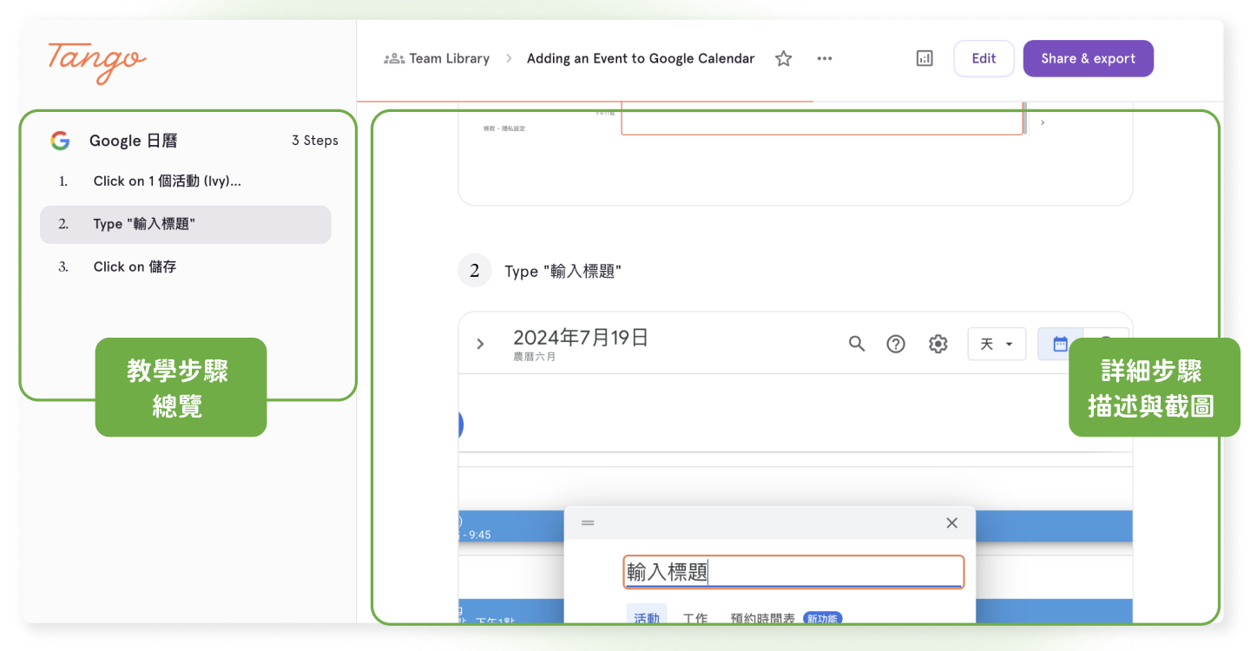Click the workflow title Adding an Event to Google Calendar
The width and height of the screenshot is (1257, 651).
coord(641,59)
